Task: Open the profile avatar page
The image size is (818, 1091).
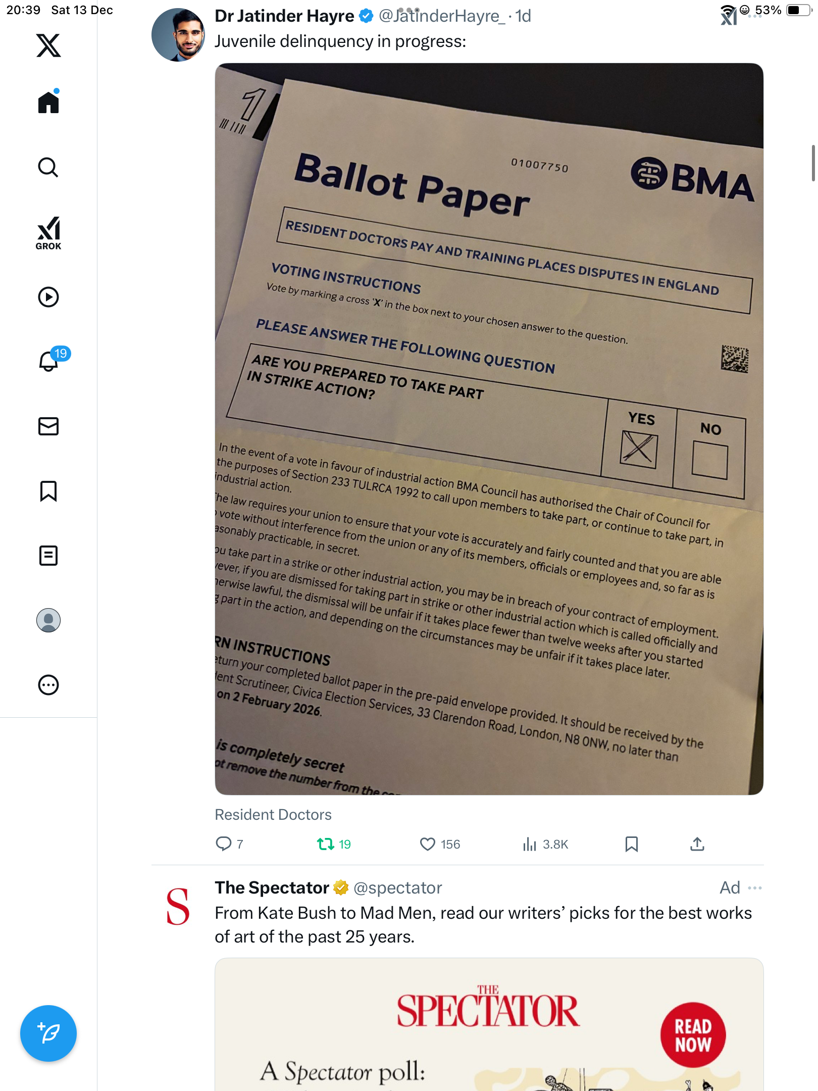Action: coord(48,620)
